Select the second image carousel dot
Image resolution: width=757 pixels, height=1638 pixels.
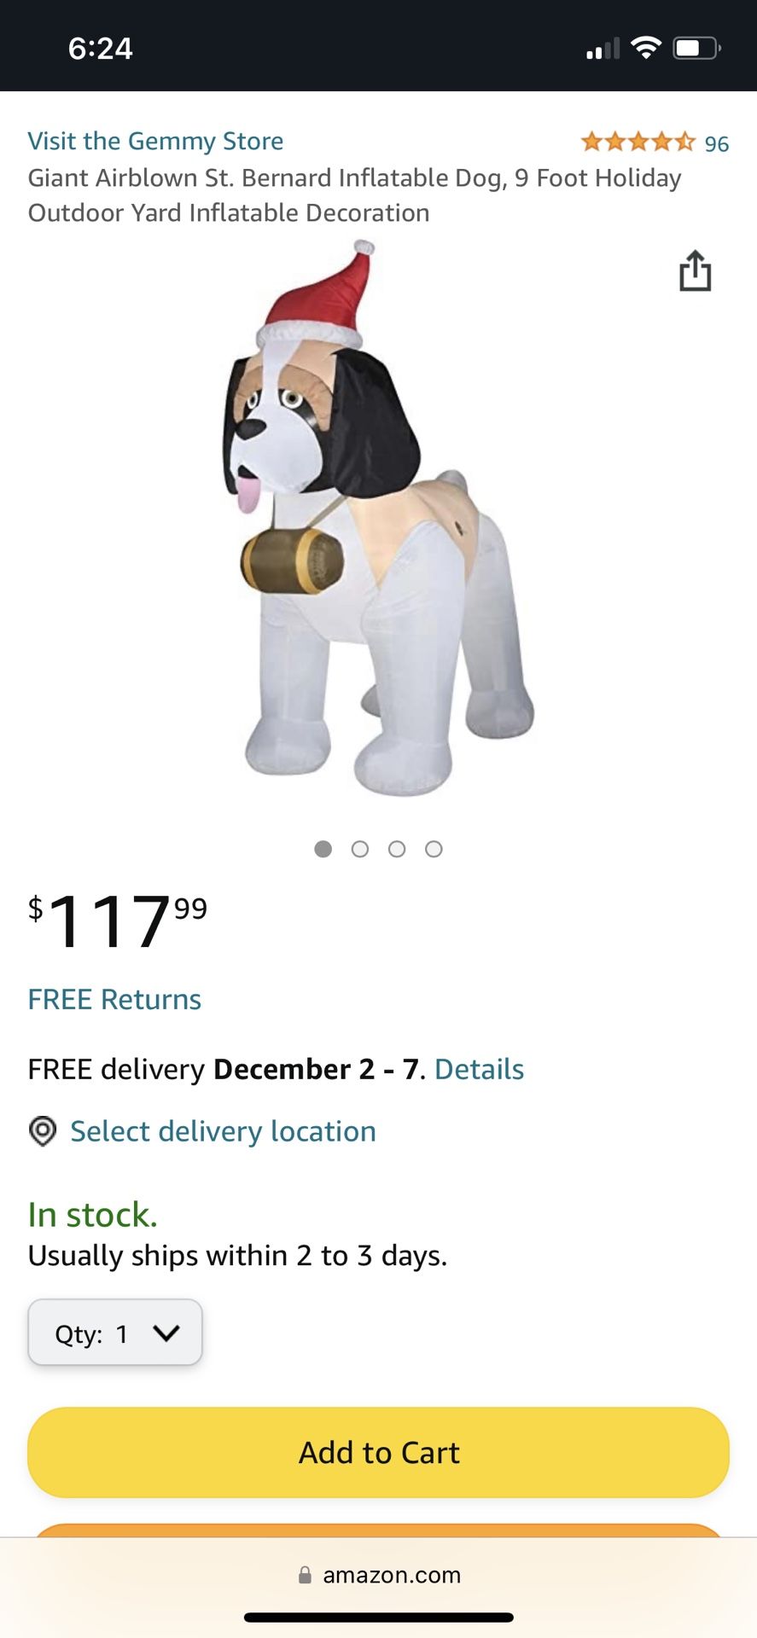coord(360,849)
